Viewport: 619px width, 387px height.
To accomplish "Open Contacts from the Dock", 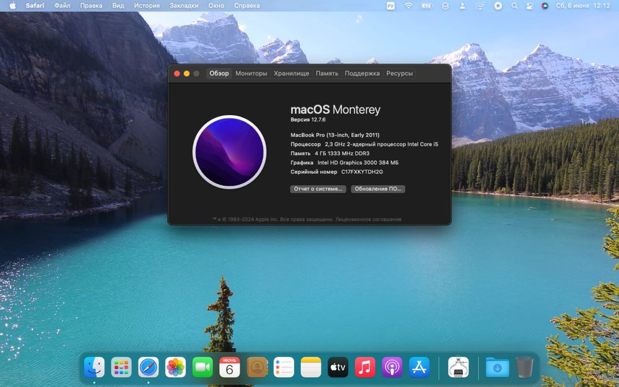I will 257,367.
